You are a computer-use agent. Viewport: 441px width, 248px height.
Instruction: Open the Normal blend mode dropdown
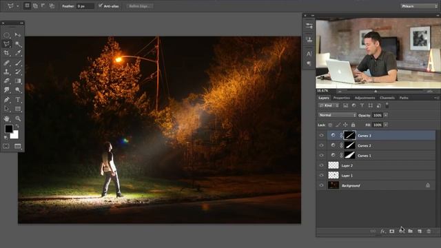point(337,115)
